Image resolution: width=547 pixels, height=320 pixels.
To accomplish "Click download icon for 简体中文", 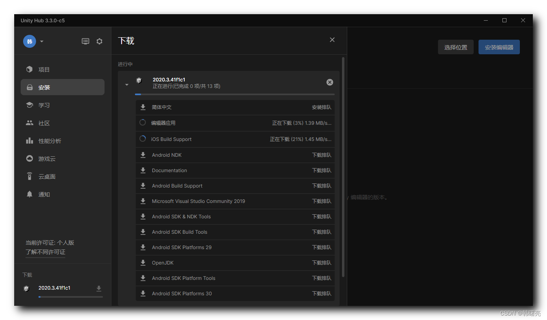I will [143, 107].
